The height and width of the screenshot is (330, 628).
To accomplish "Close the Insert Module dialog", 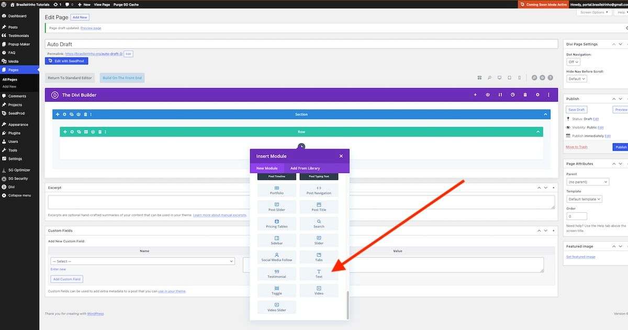I will point(341,156).
